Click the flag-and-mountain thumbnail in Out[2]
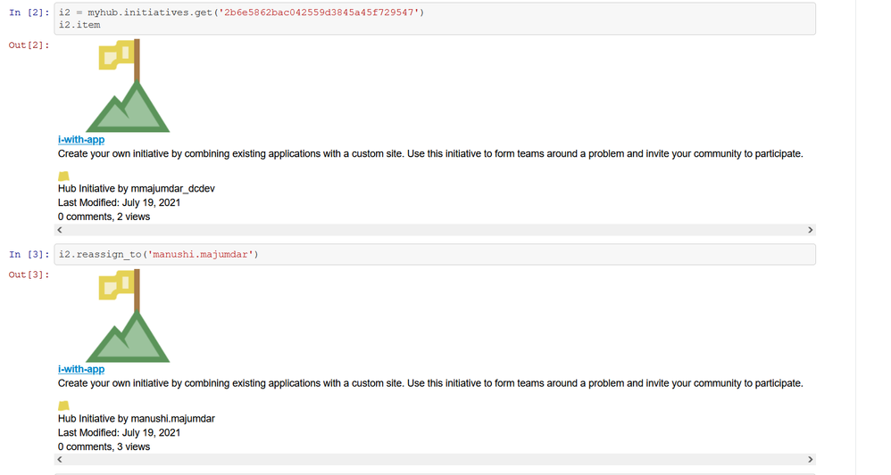891x475 pixels. click(128, 87)
